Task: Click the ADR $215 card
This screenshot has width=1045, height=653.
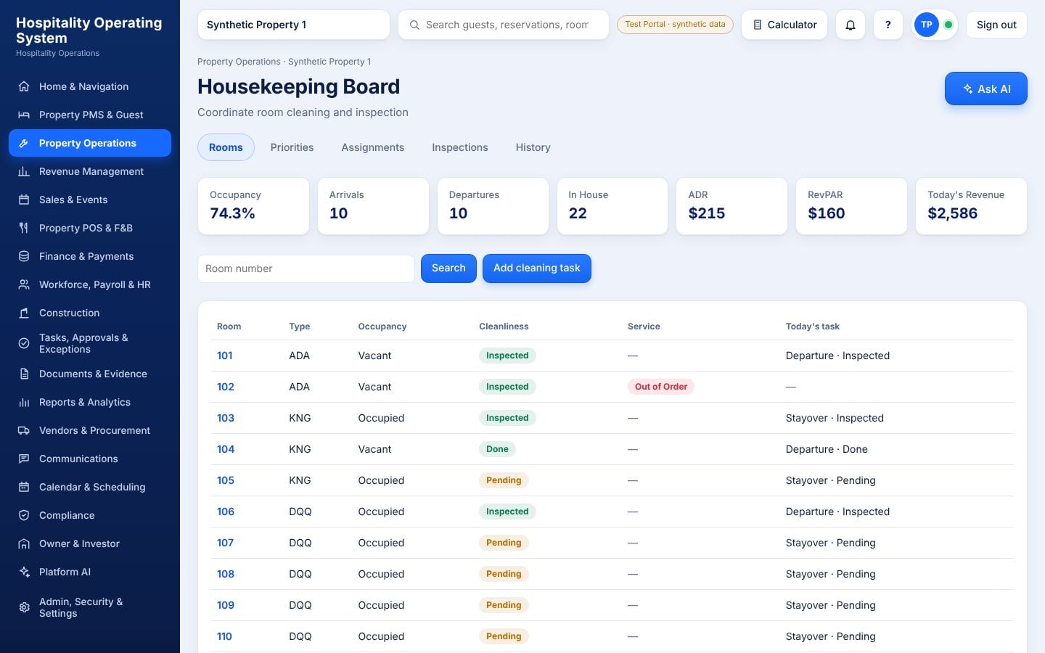Action: [731, 206]
